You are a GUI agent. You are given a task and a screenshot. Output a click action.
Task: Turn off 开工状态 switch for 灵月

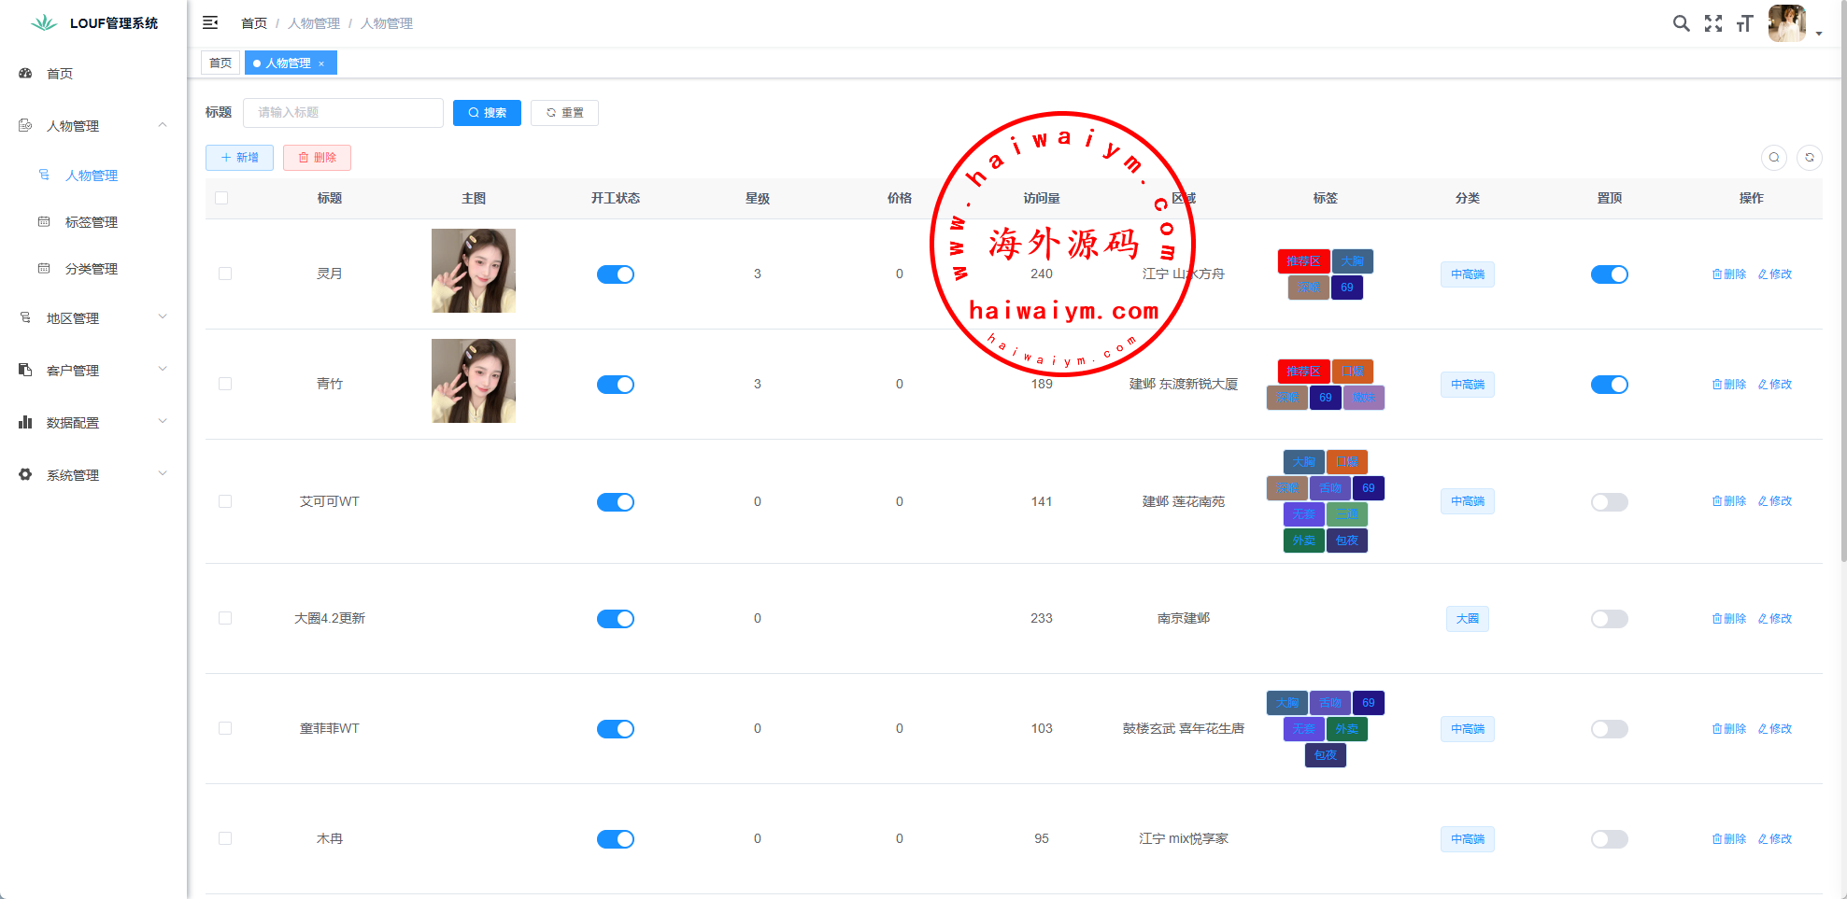coord(615,274)
